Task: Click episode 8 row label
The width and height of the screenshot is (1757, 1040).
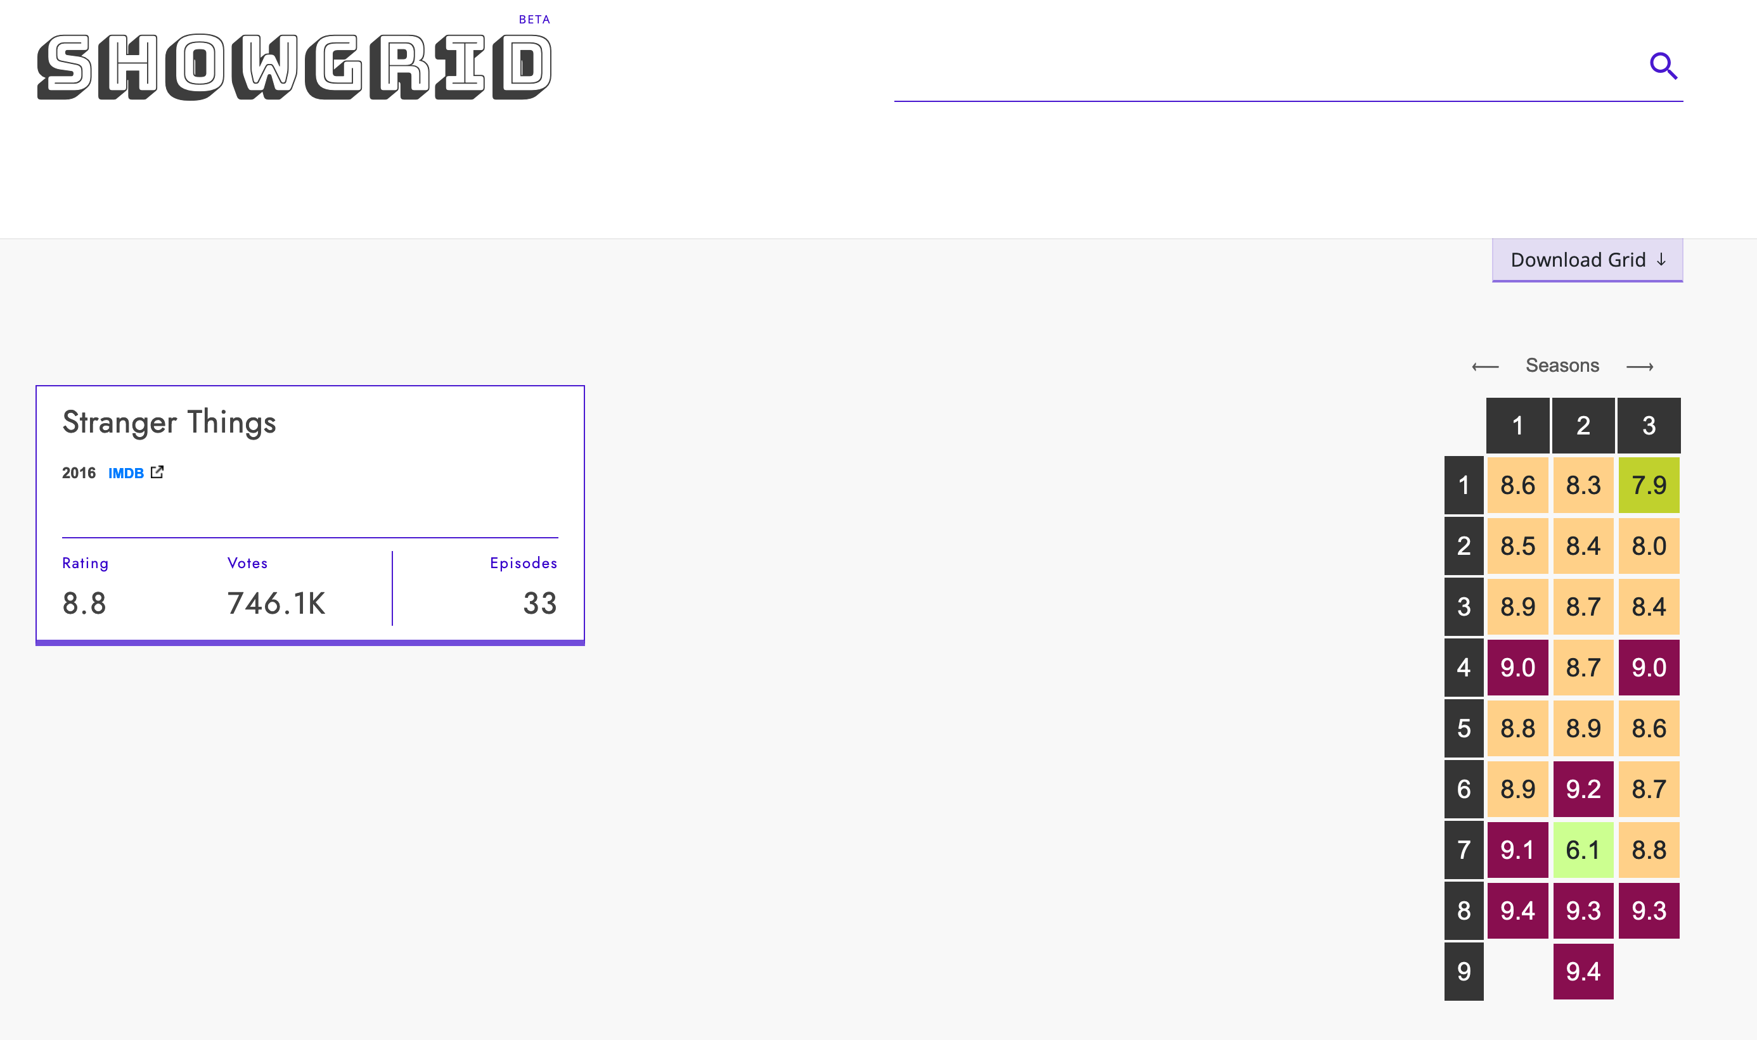Action: tap(1465, 911)
